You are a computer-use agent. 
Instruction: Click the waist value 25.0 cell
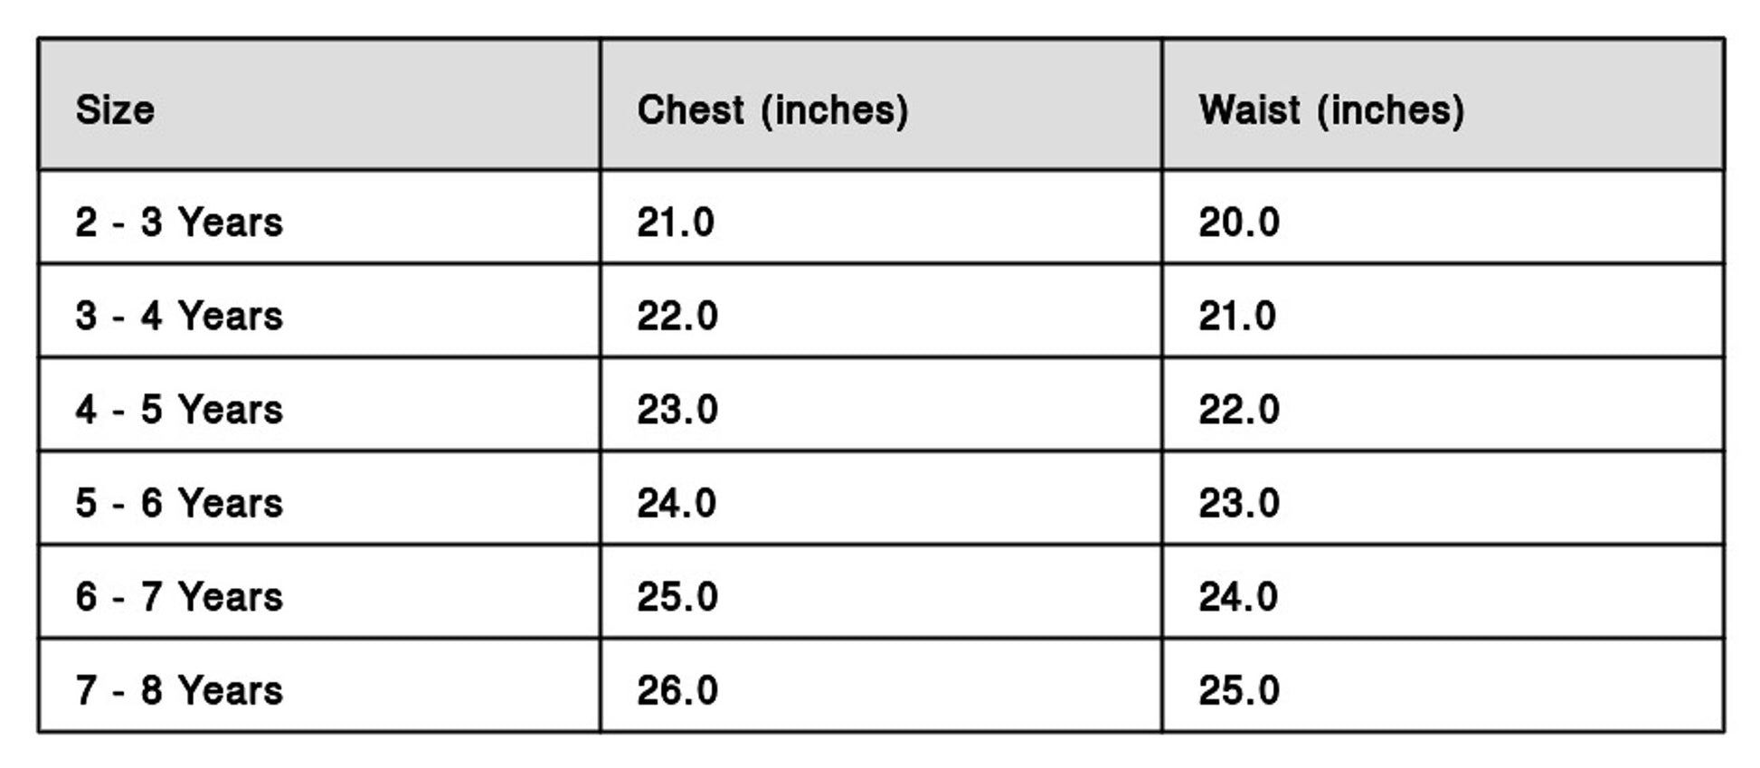(x=1238, y=690)
